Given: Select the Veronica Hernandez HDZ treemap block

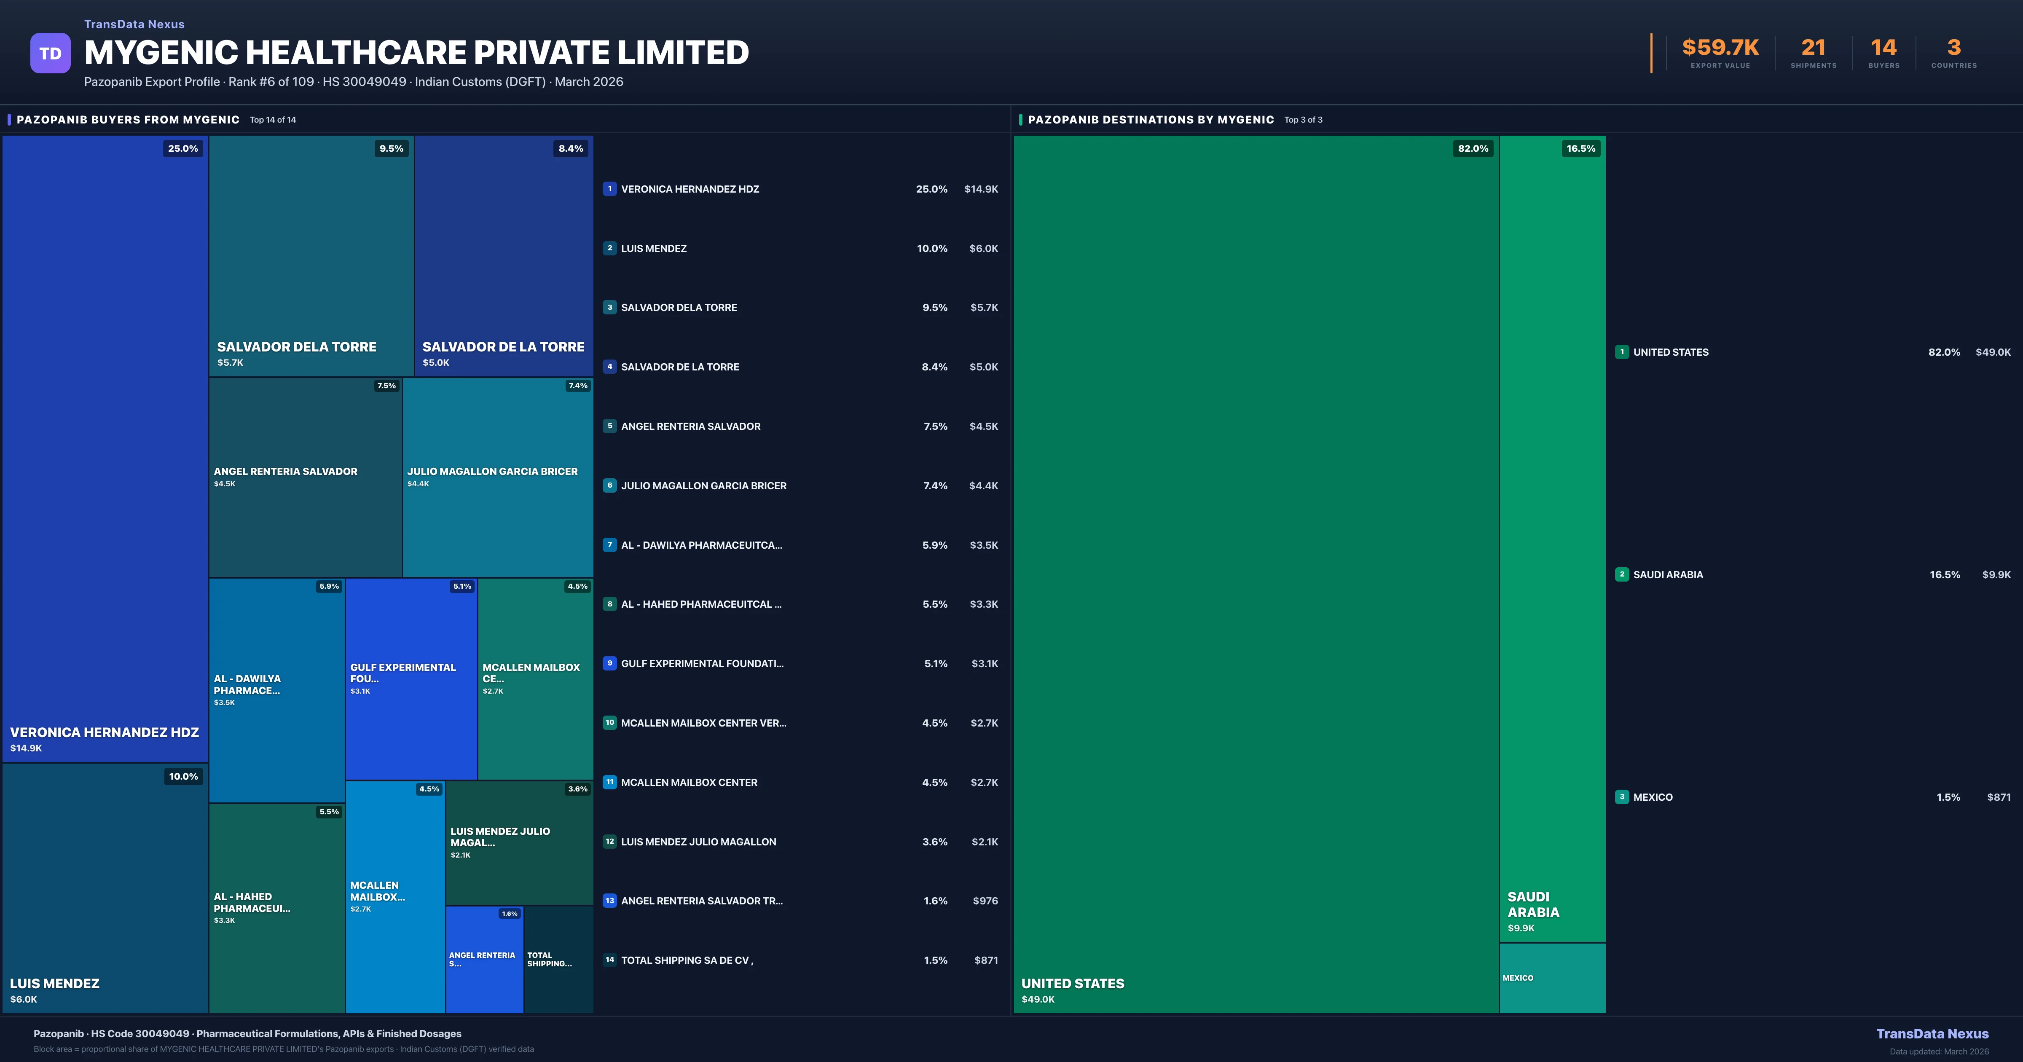Looking at the screenshot, I should point(105,448).
